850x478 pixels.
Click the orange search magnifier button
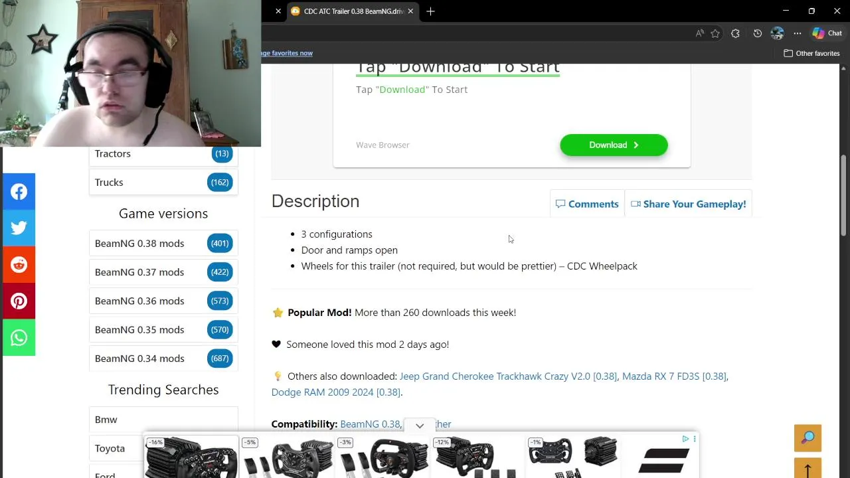point(807,438)
